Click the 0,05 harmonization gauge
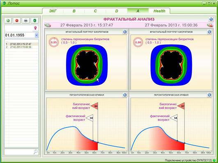The height and width of the screenshot is (163, 218). (x=54, y=42)
